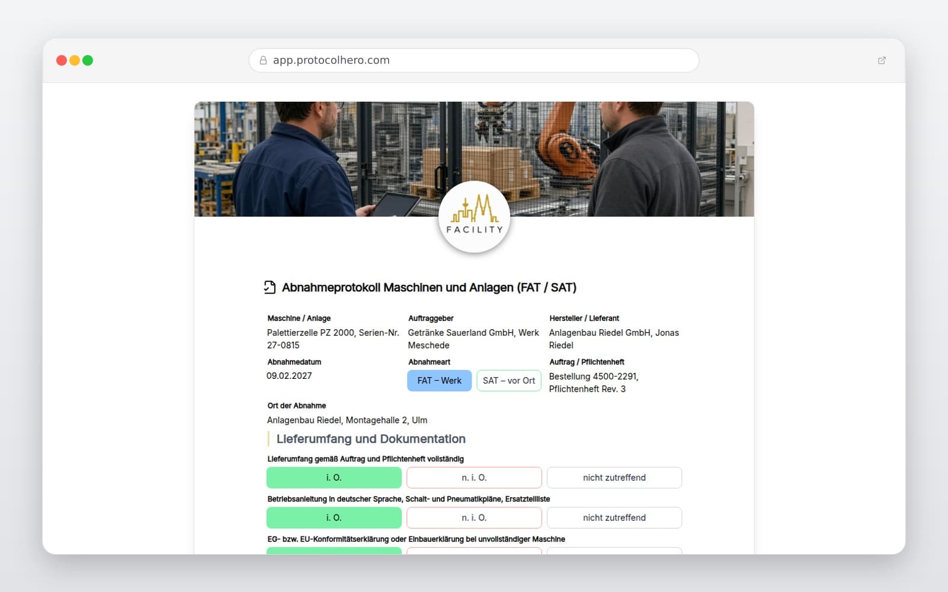Click the Hersteller / Lieferant label
Viewport: 948px width, 592px height.
click(584, 318)
